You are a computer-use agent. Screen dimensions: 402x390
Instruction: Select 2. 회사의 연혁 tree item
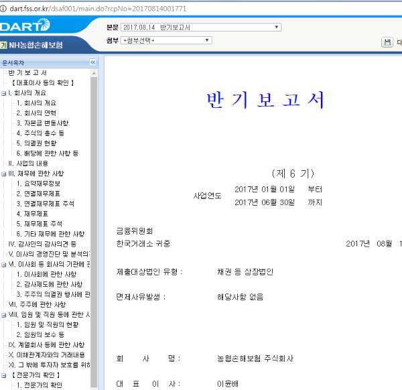tap(36, 113)
